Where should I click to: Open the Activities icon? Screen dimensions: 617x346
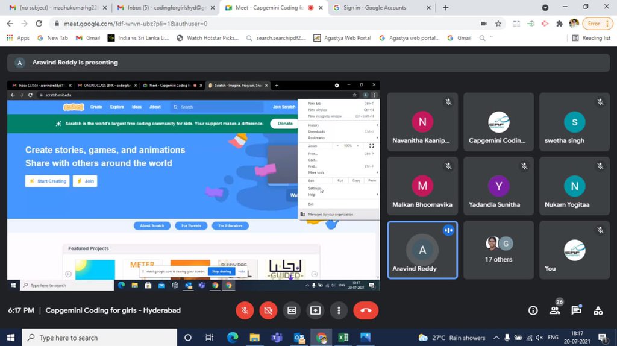pyautogui.click(x=598, y=310)
